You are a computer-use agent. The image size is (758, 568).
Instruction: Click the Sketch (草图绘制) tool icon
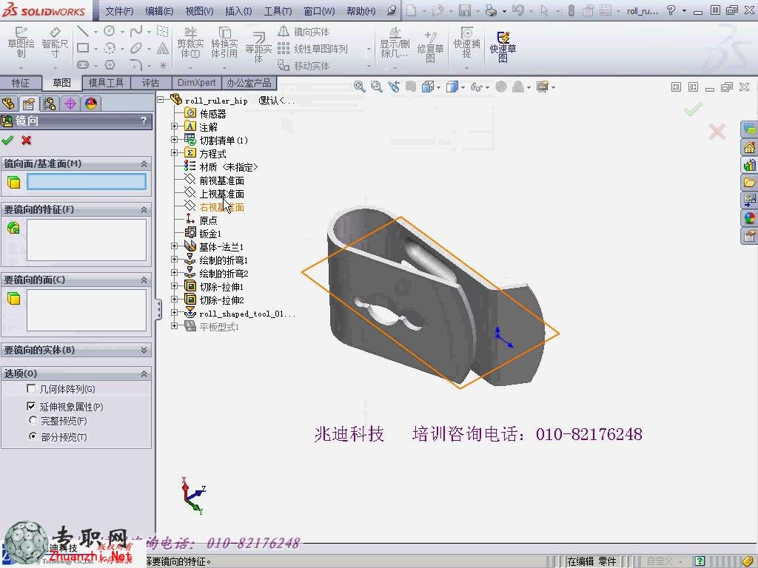pyautogui.click(x=21, y=41)
